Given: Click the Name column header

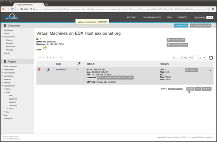Looking at the screenshot, I should click(x=58, y=64).
